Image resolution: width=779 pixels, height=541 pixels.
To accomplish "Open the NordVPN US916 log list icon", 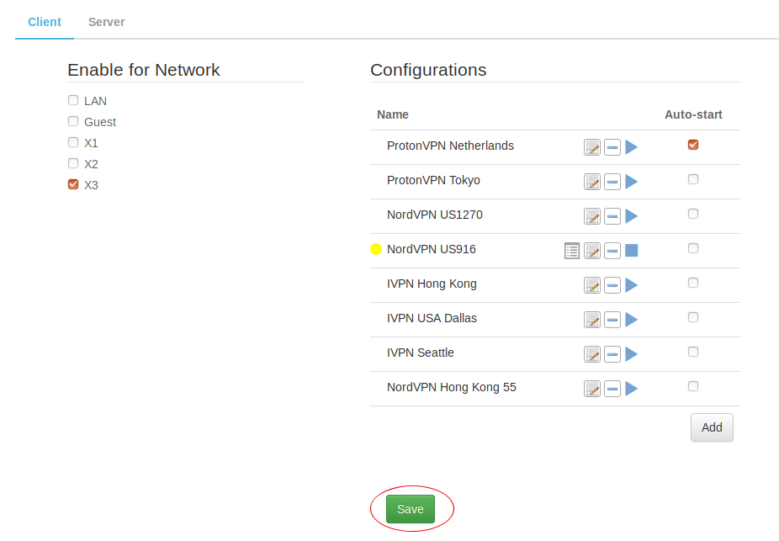I will [x=572, y=250].
